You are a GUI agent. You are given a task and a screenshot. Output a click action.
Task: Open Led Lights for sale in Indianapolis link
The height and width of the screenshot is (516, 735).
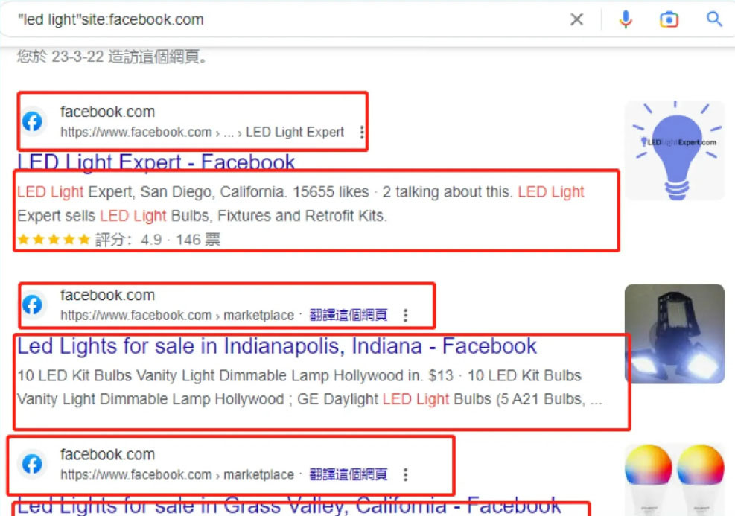277,346
